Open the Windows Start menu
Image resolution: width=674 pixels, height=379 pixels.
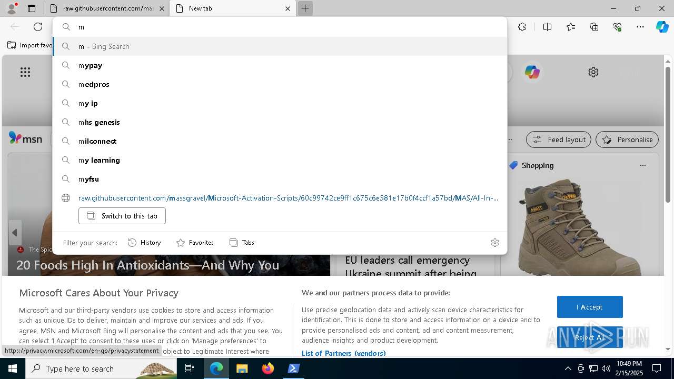13,368
